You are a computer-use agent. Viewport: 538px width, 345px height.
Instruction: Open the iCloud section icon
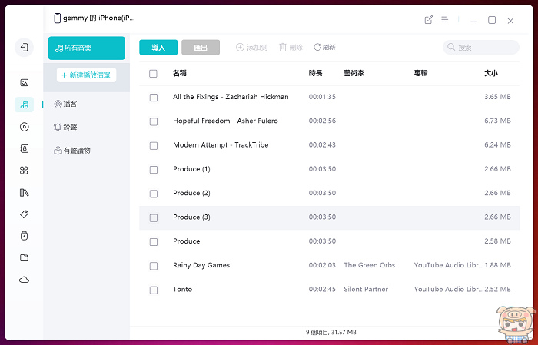[x=24, y=280]
